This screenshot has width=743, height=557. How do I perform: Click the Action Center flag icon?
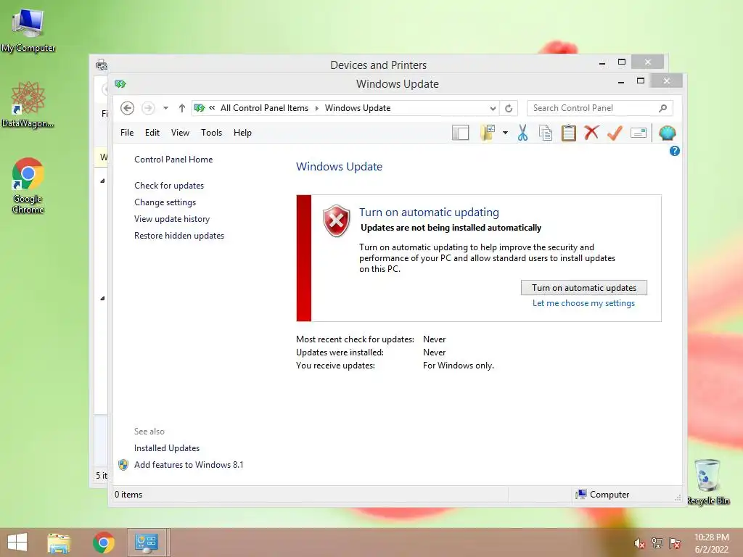pos(674,543)
